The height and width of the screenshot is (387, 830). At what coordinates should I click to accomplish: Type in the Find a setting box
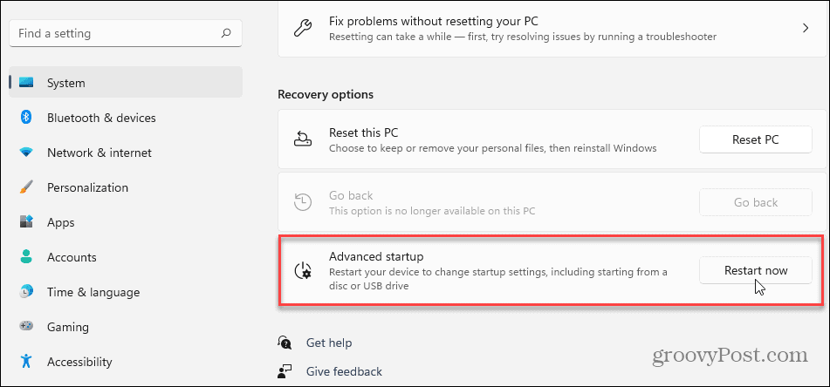click(x=113, y=34)
